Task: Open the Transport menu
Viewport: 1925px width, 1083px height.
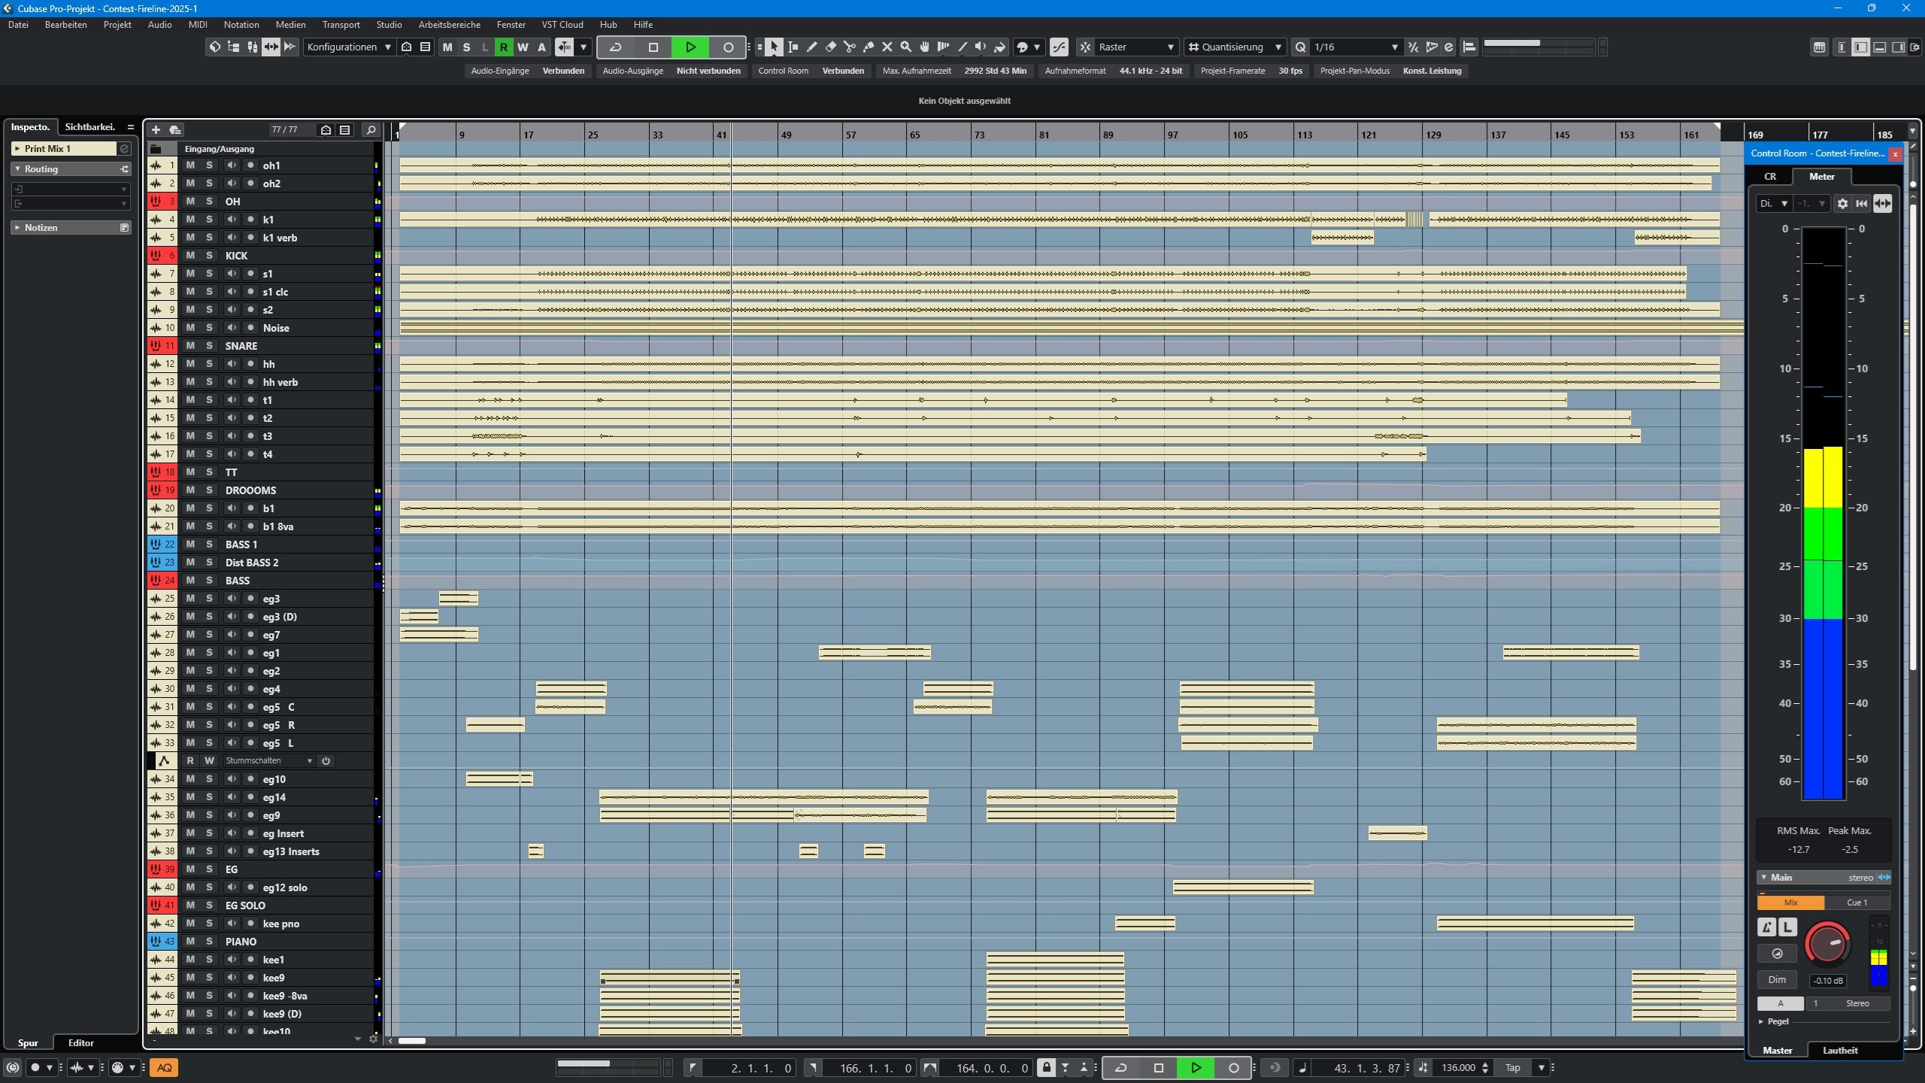Action: pos(341,25)
